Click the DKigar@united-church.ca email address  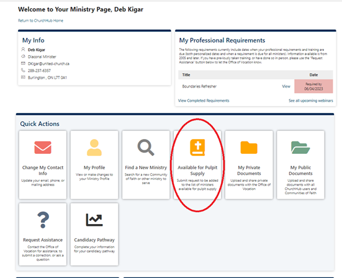(48, 64)
